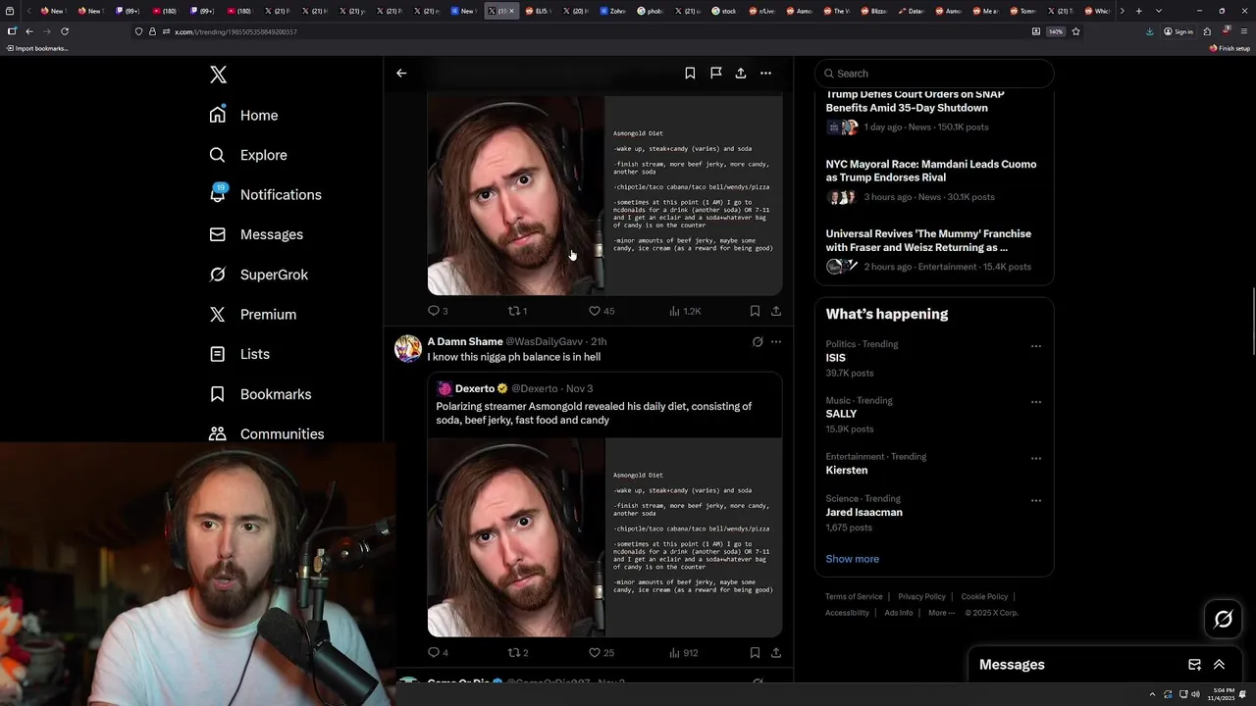Open the browser Sign in button

1178,31
